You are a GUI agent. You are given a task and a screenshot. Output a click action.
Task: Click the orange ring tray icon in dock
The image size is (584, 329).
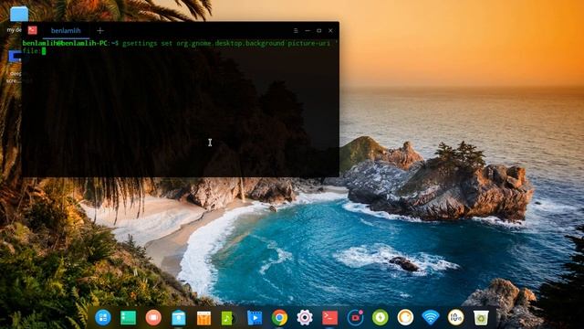[x=405, y=317]
